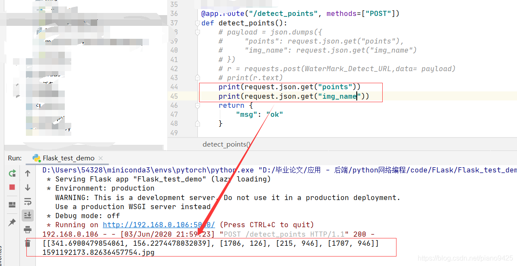This screenshot has width=517, height=266.
Task: Click the 'return {' statement
Action: 236,105
